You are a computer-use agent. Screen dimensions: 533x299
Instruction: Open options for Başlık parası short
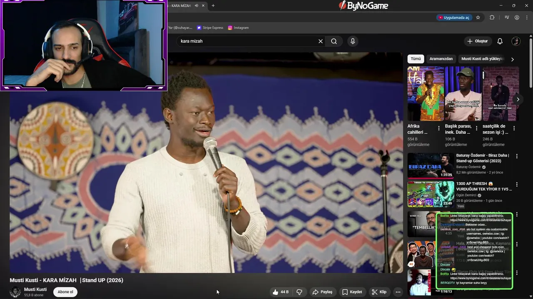click(476, 128)
